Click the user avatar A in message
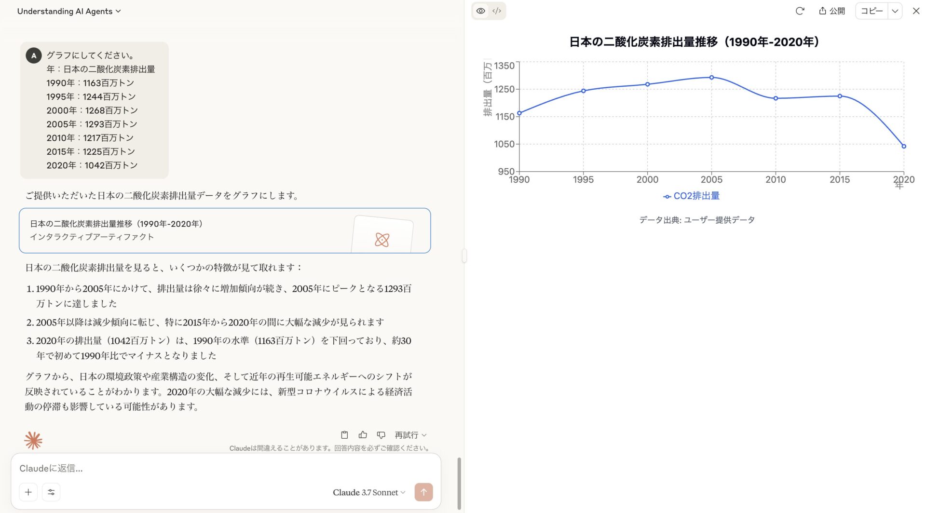This screenshot has height=513, width=926. pos(34,55)
